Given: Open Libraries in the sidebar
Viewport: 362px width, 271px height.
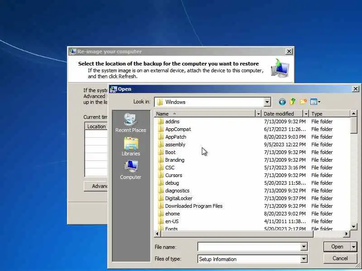Looking at the screenshot, I should (131, 146).
